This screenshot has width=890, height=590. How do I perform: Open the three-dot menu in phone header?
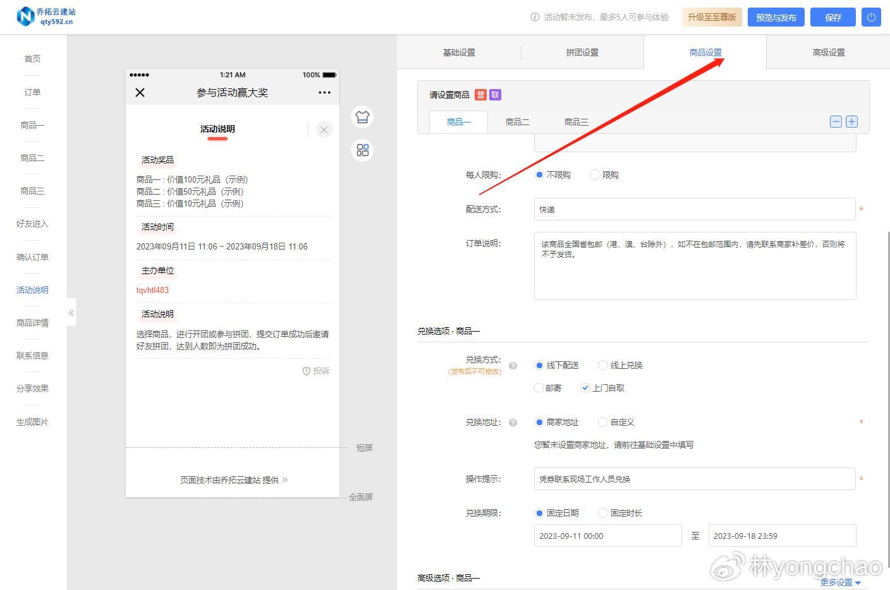point(324,92)
